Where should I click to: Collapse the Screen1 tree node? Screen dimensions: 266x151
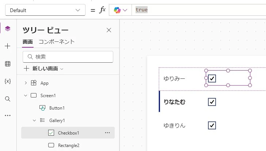pos(26,96)
